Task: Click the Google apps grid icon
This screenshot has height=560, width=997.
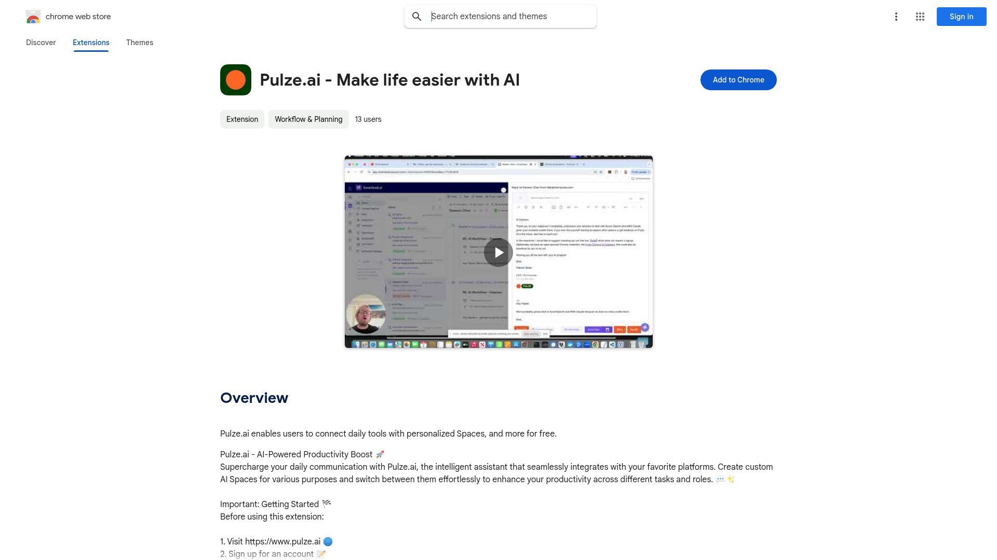Action: [920, 17]
